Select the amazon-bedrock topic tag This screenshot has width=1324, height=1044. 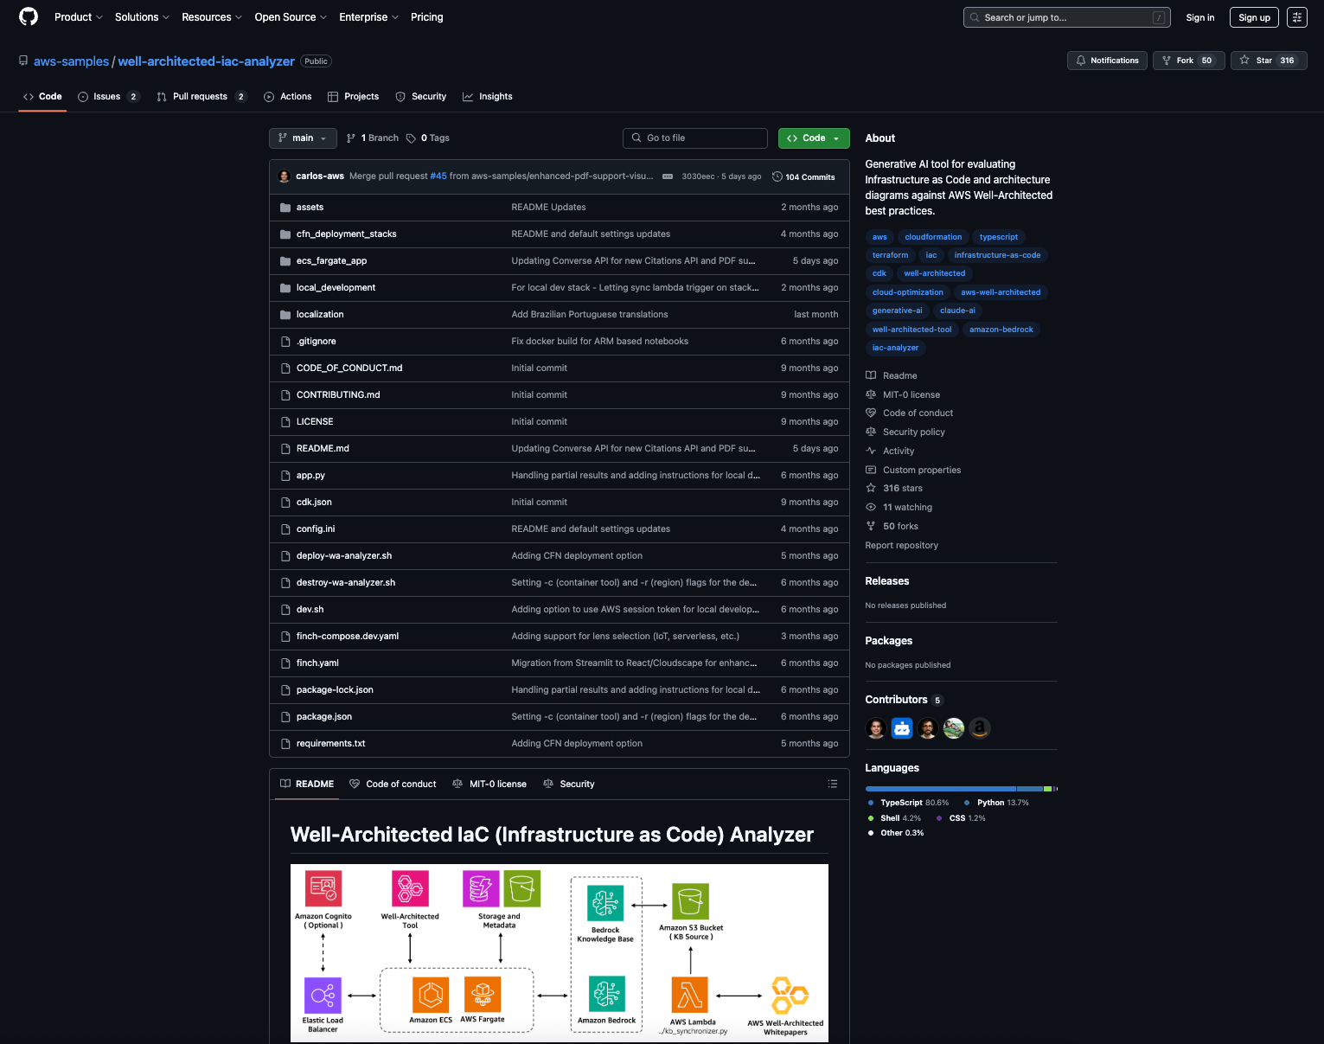(x=1001, y=330)
